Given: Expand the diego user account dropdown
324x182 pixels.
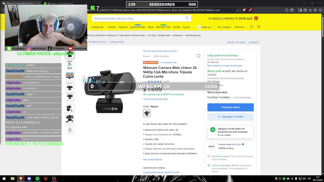Looking at the screenshot, I should click(x=206, y=27).
